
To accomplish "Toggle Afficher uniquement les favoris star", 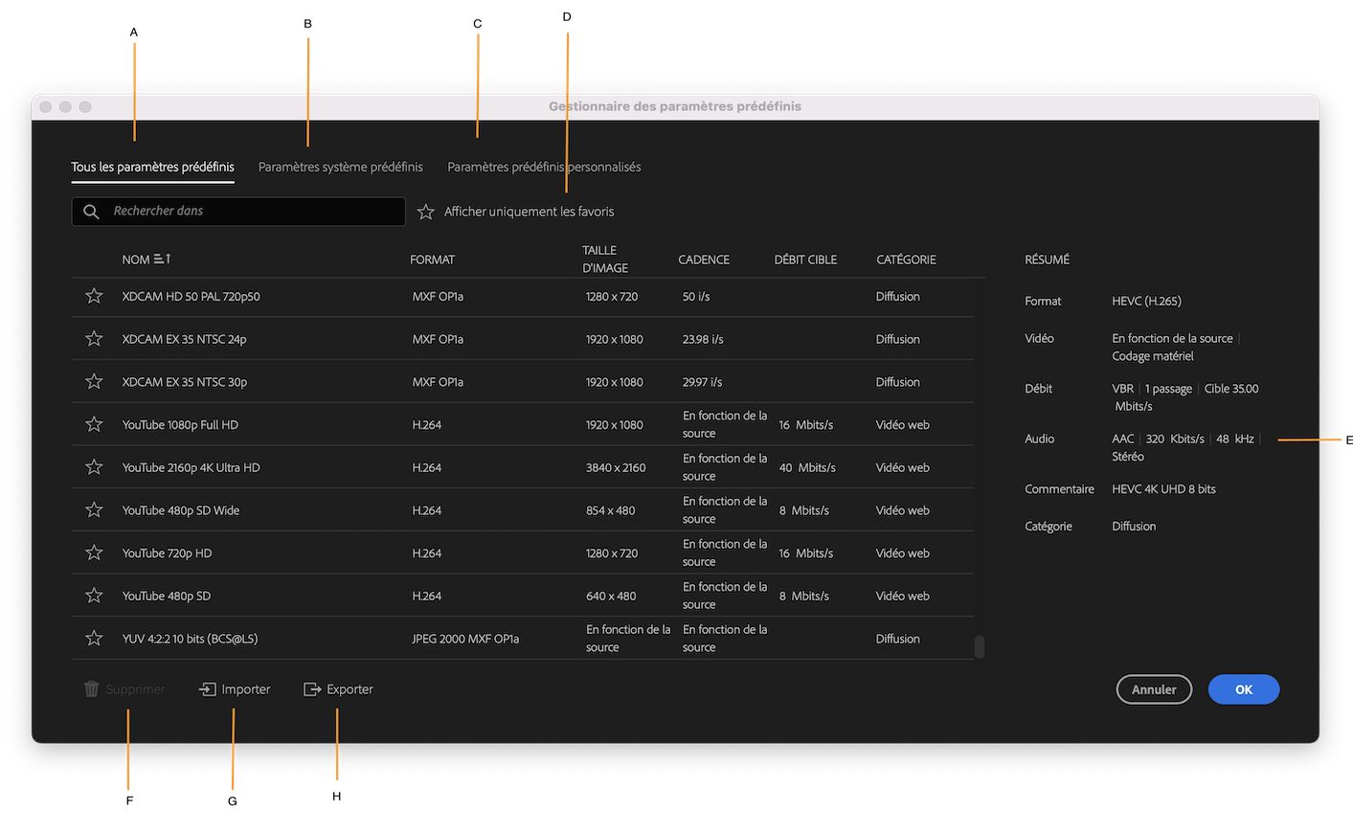I will tap(426, 212).
